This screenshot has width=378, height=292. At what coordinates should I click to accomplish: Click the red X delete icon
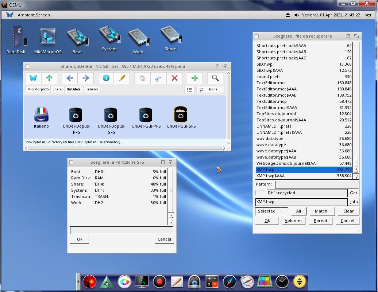click(x=174, y=78)
